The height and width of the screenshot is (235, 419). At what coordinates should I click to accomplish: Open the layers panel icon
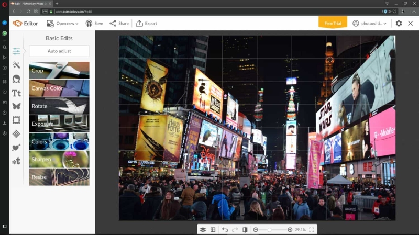coord(203,230)
